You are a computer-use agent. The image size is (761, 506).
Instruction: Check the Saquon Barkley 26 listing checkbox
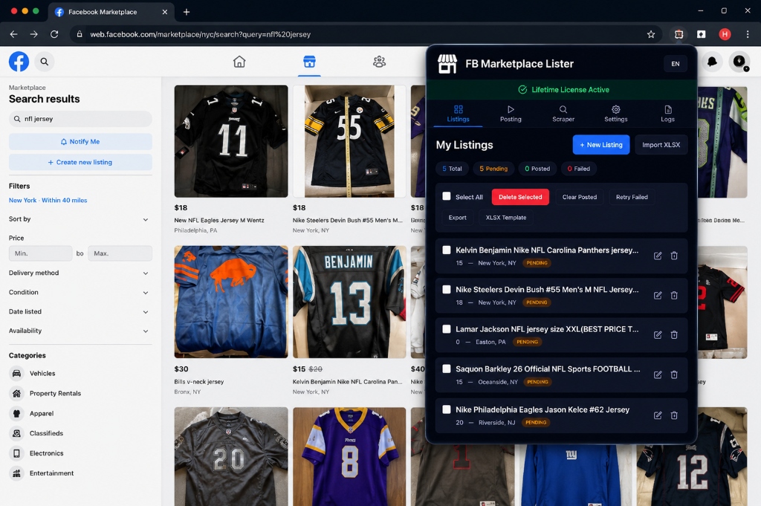[x=447, y=369]
